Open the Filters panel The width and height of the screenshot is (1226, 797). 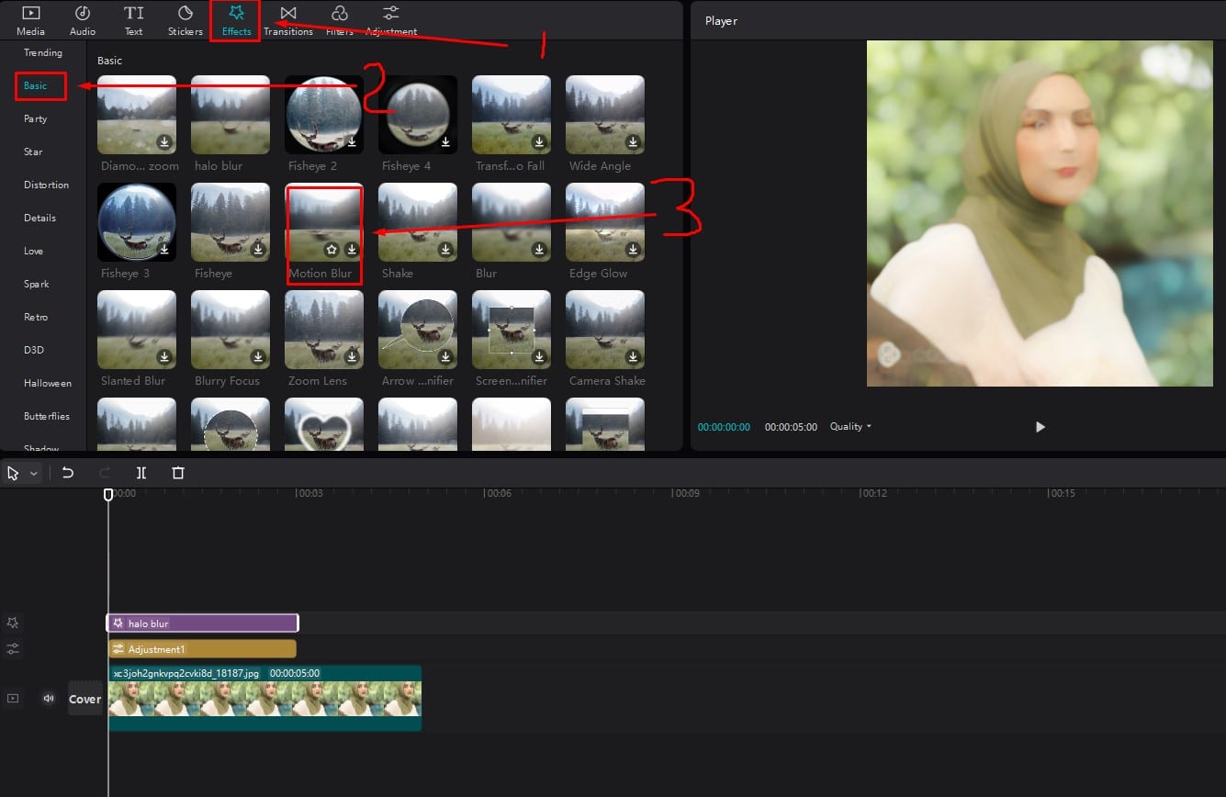coord(339,19)
